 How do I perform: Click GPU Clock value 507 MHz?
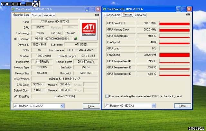tap(38, 84)
